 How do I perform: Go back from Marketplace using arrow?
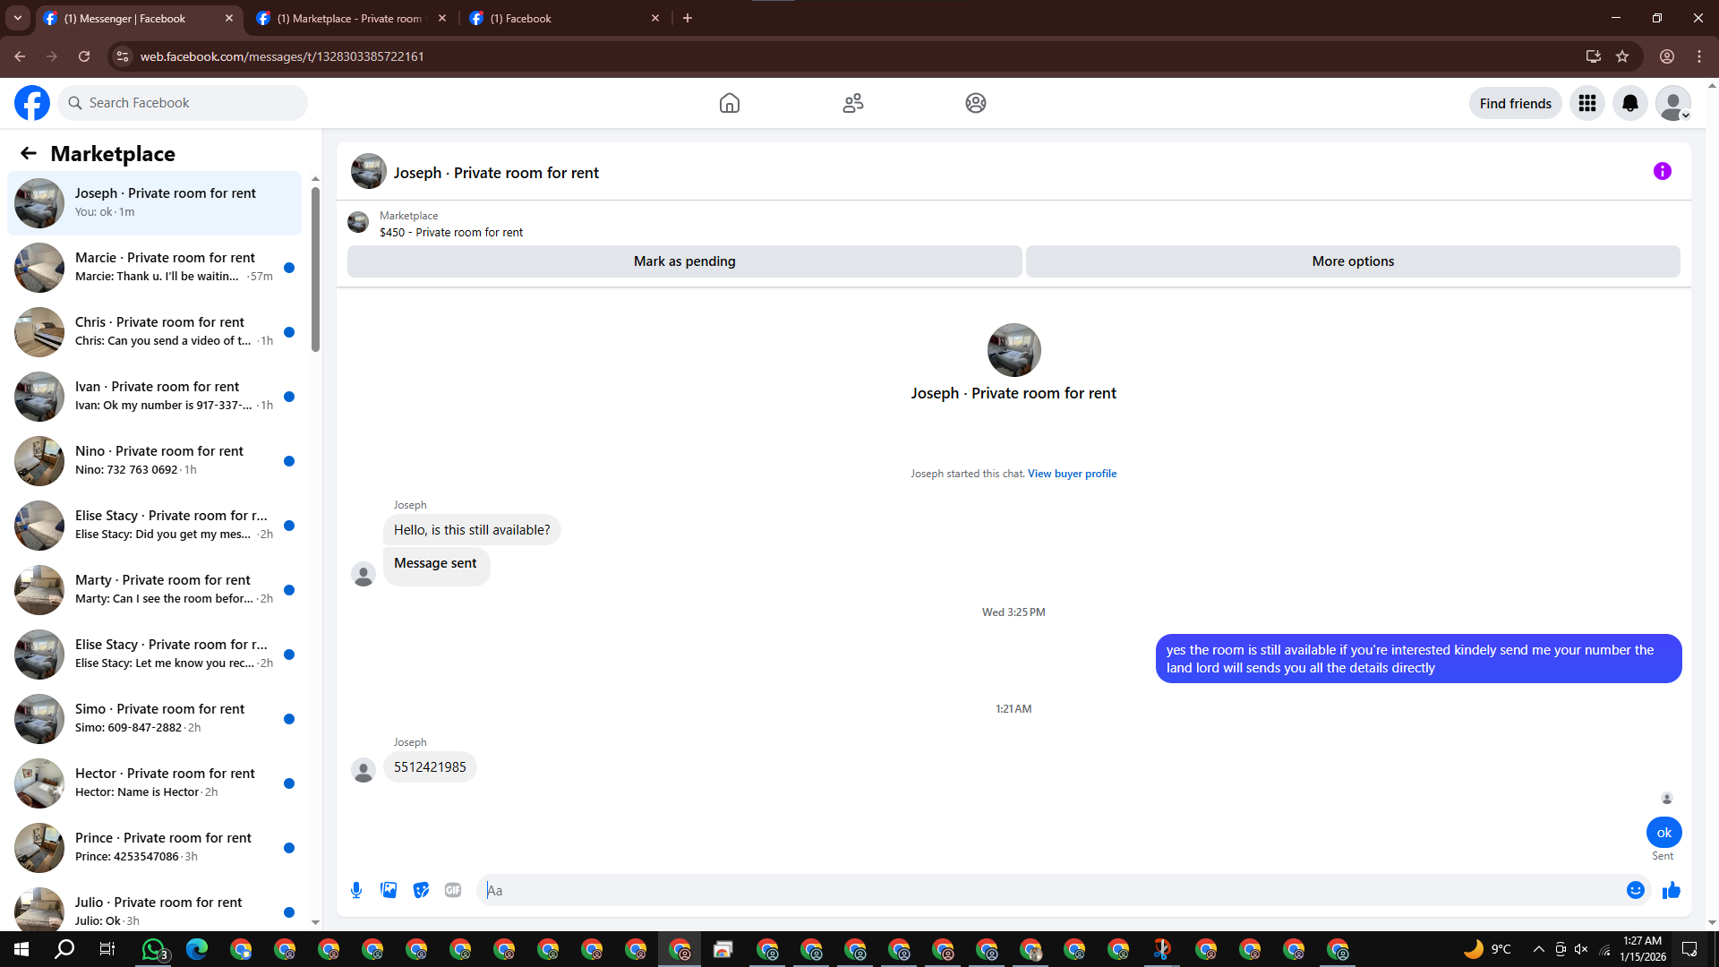[x=29, y=153]
